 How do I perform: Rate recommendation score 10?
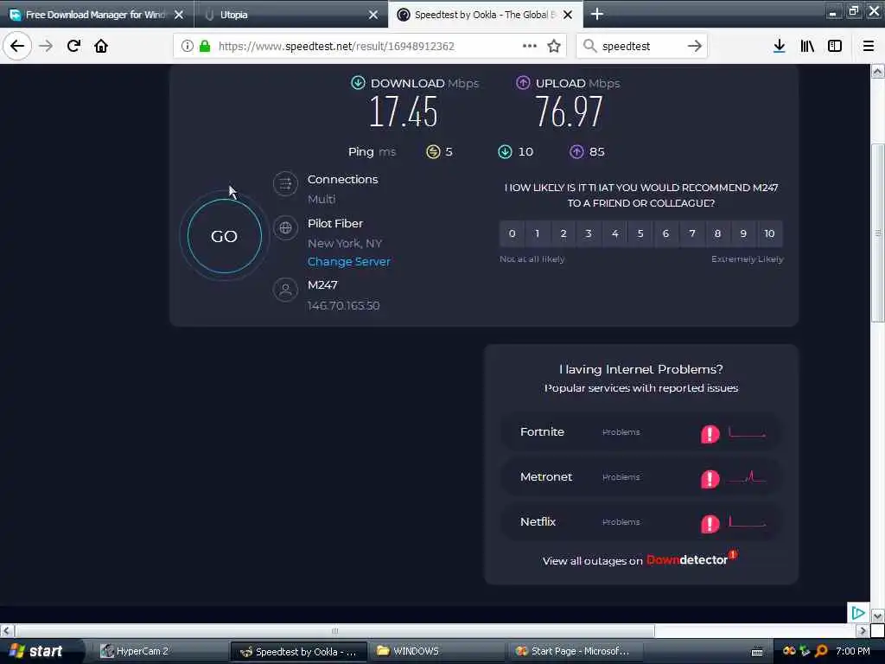click(x=769, y=233)
